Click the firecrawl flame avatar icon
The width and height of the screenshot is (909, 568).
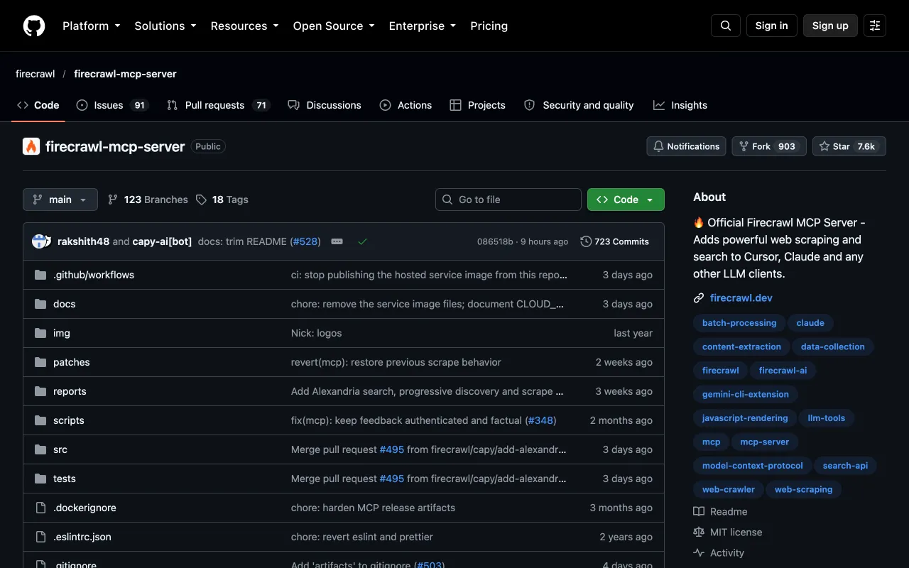point(31,146)
